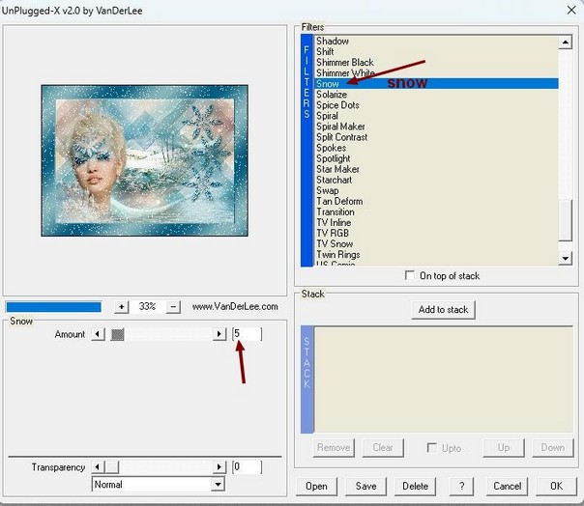Click the preview image thumbnail
This screenshot has height=506, width=584.
[x=144, y=160]
